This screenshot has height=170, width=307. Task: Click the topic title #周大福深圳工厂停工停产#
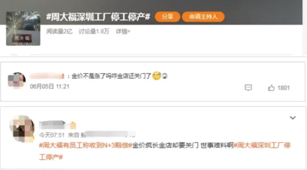coord(98,17)
